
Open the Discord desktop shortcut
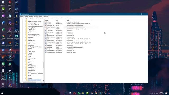point(3,44)
